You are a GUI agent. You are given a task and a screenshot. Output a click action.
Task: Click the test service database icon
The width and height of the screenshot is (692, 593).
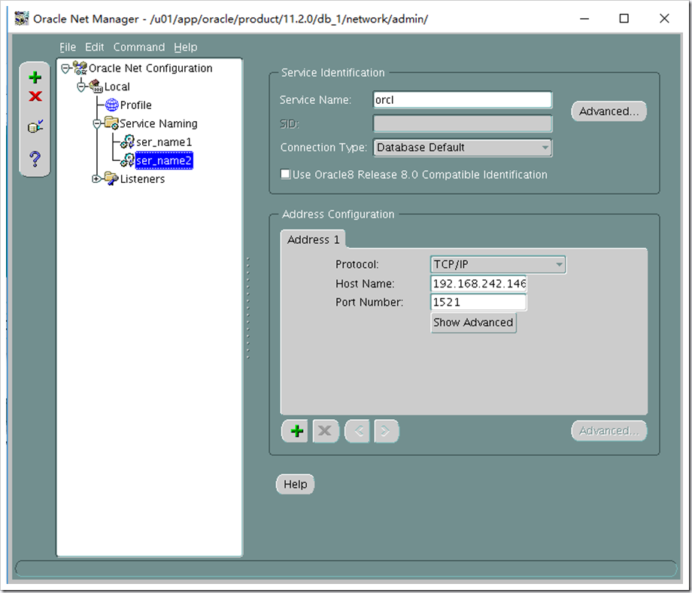coord(35,126)
